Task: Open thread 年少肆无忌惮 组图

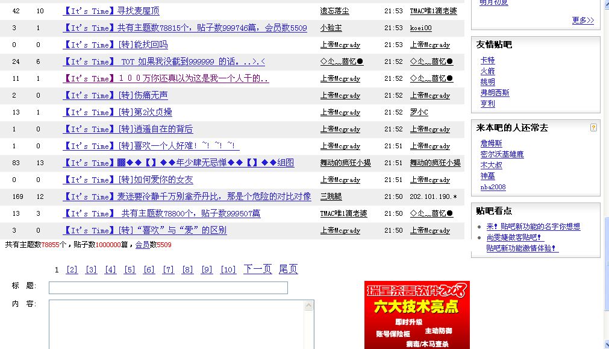Action: pyautogui.click(x=179, y=163)
